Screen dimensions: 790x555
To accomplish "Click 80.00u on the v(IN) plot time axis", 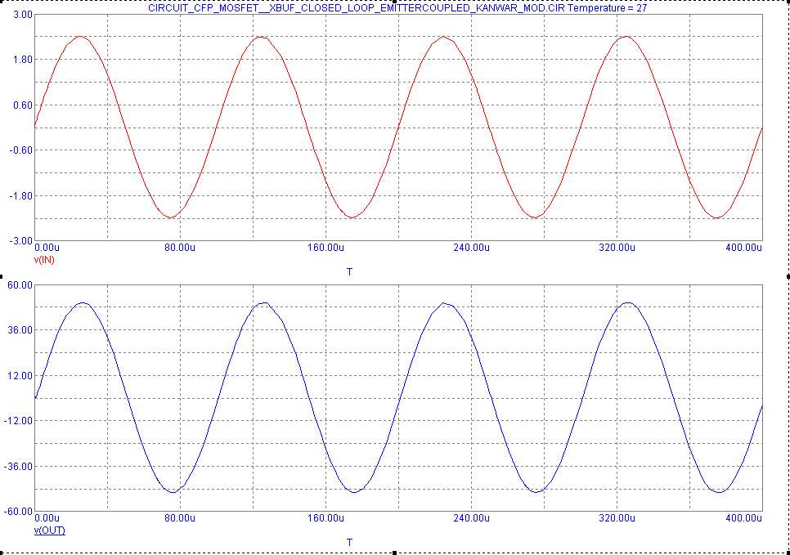I will [x=180, y=248].
